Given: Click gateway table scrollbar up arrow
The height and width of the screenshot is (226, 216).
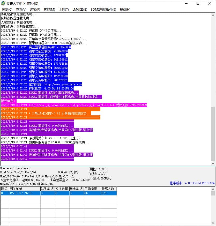Looking at the screenshot, I should [213, 189].
